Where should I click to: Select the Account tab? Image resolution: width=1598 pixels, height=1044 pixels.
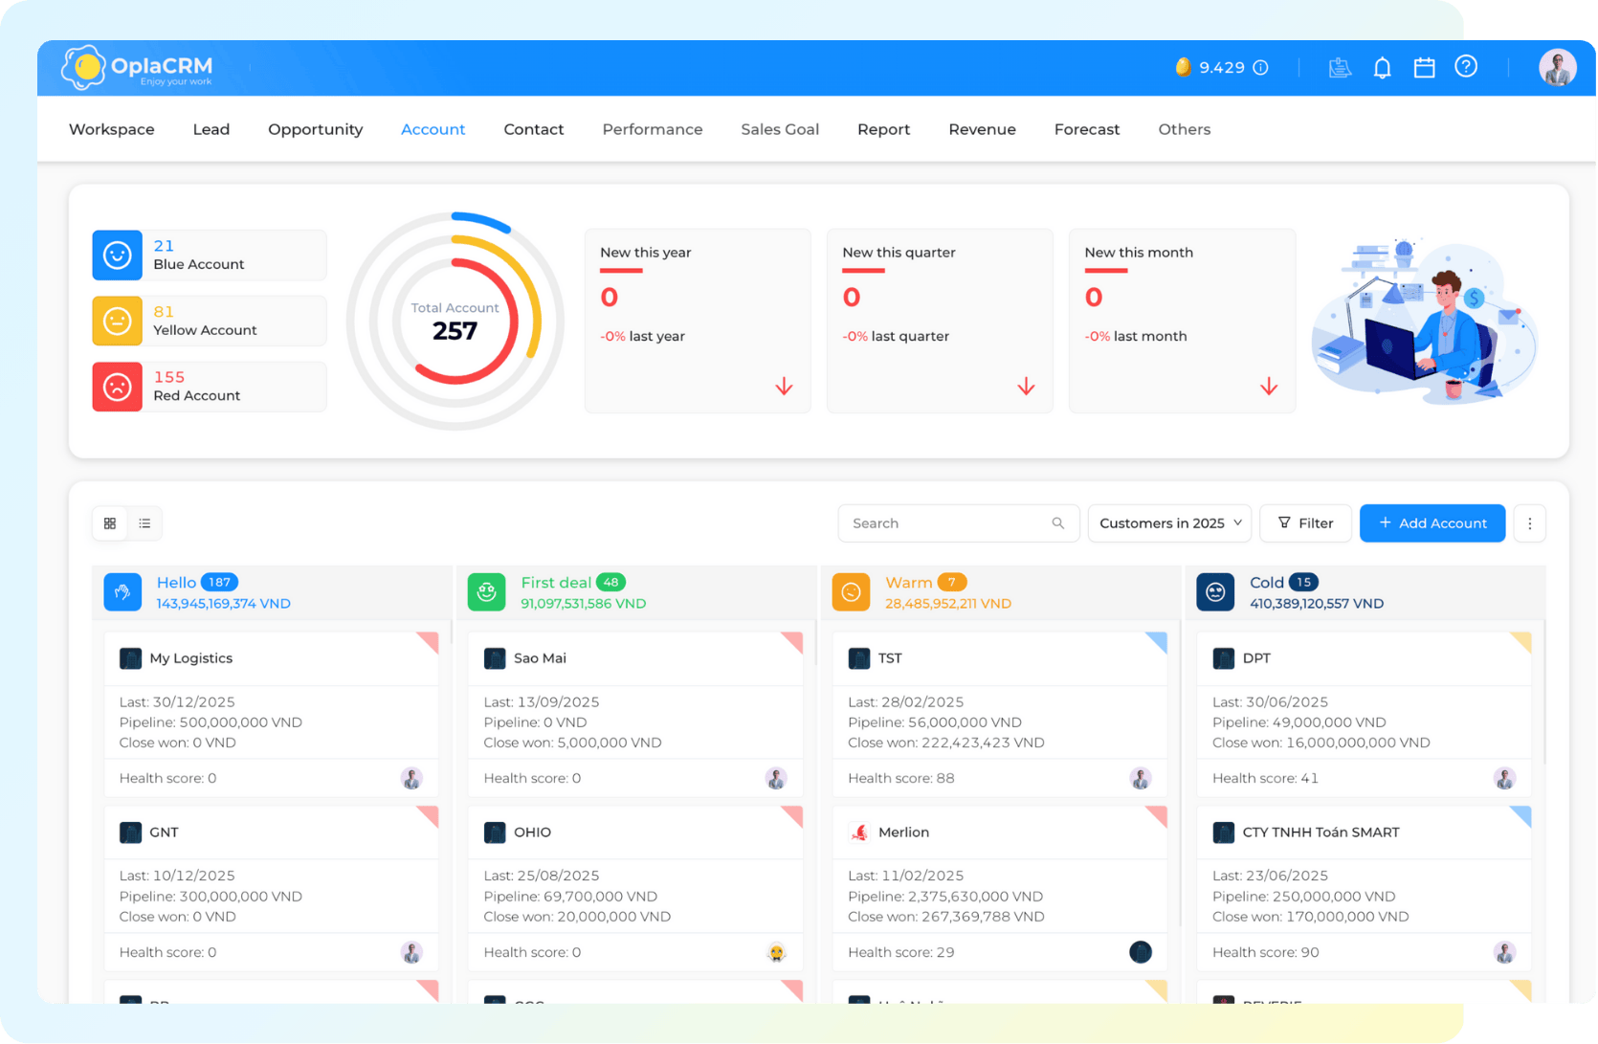point(433,129)
